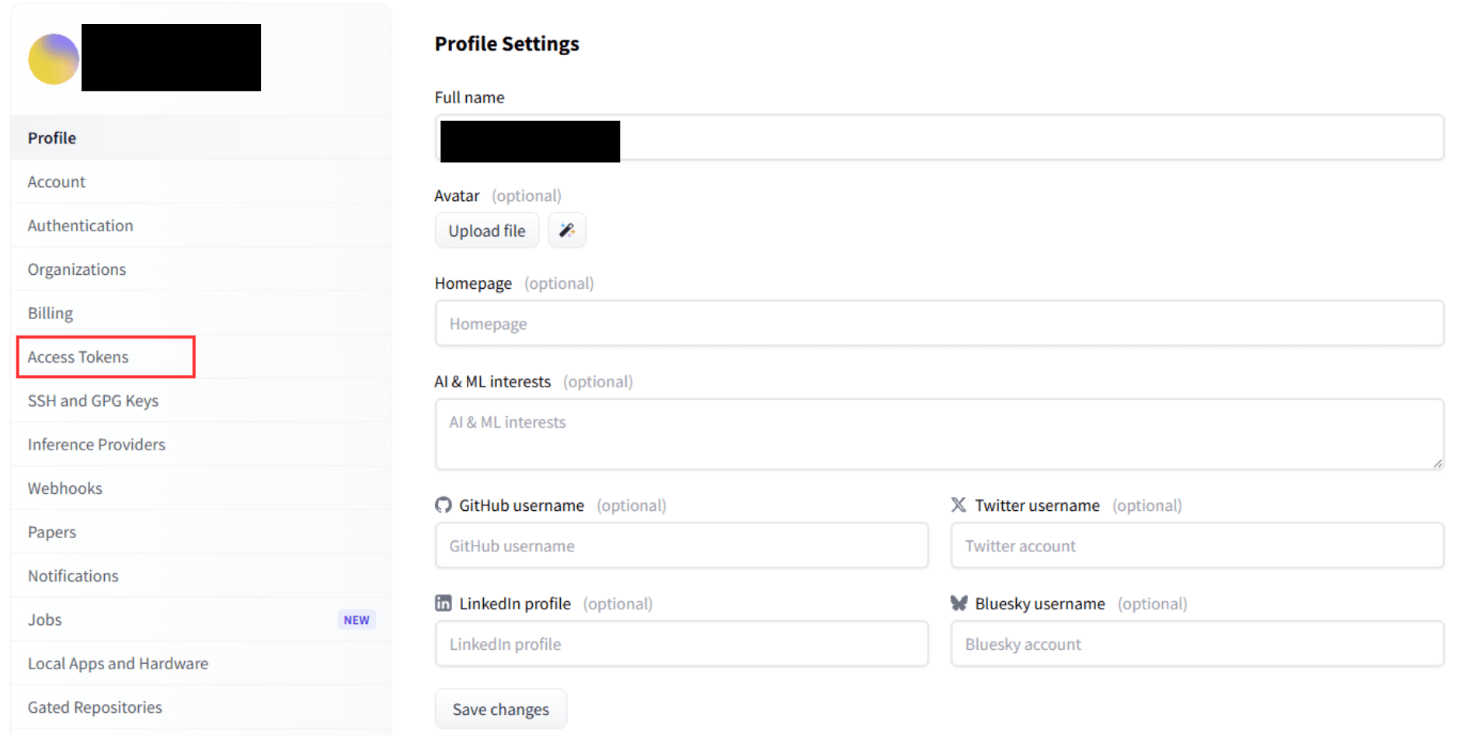Focus the GitHub username field
Screen dimensions: 1472x736
[681, 546]
